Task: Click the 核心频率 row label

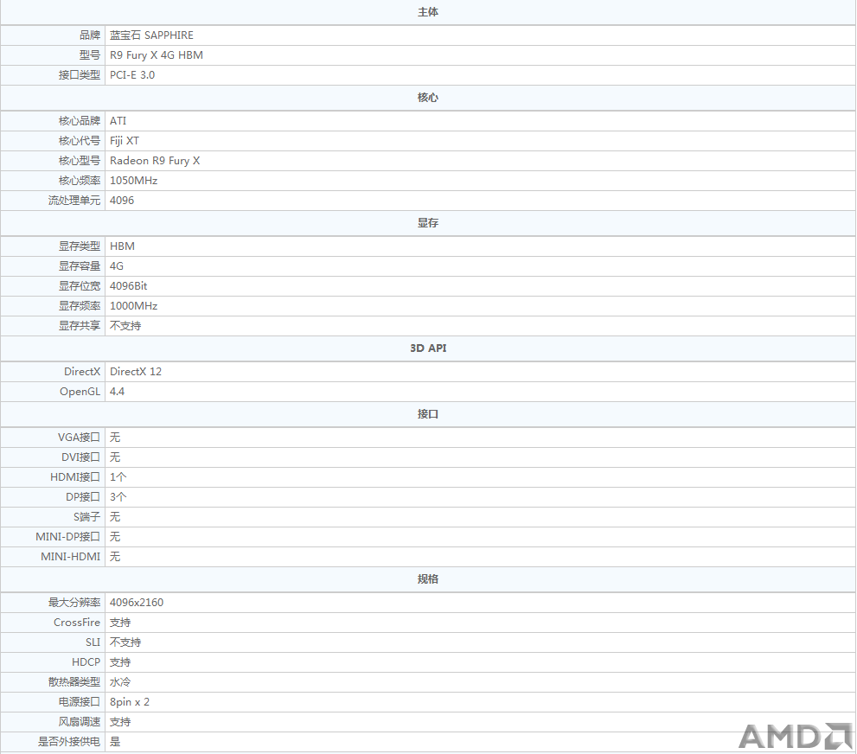Action: (80, 181)
